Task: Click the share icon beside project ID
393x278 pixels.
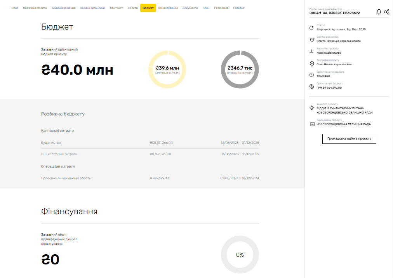Action: coord(386,12)
